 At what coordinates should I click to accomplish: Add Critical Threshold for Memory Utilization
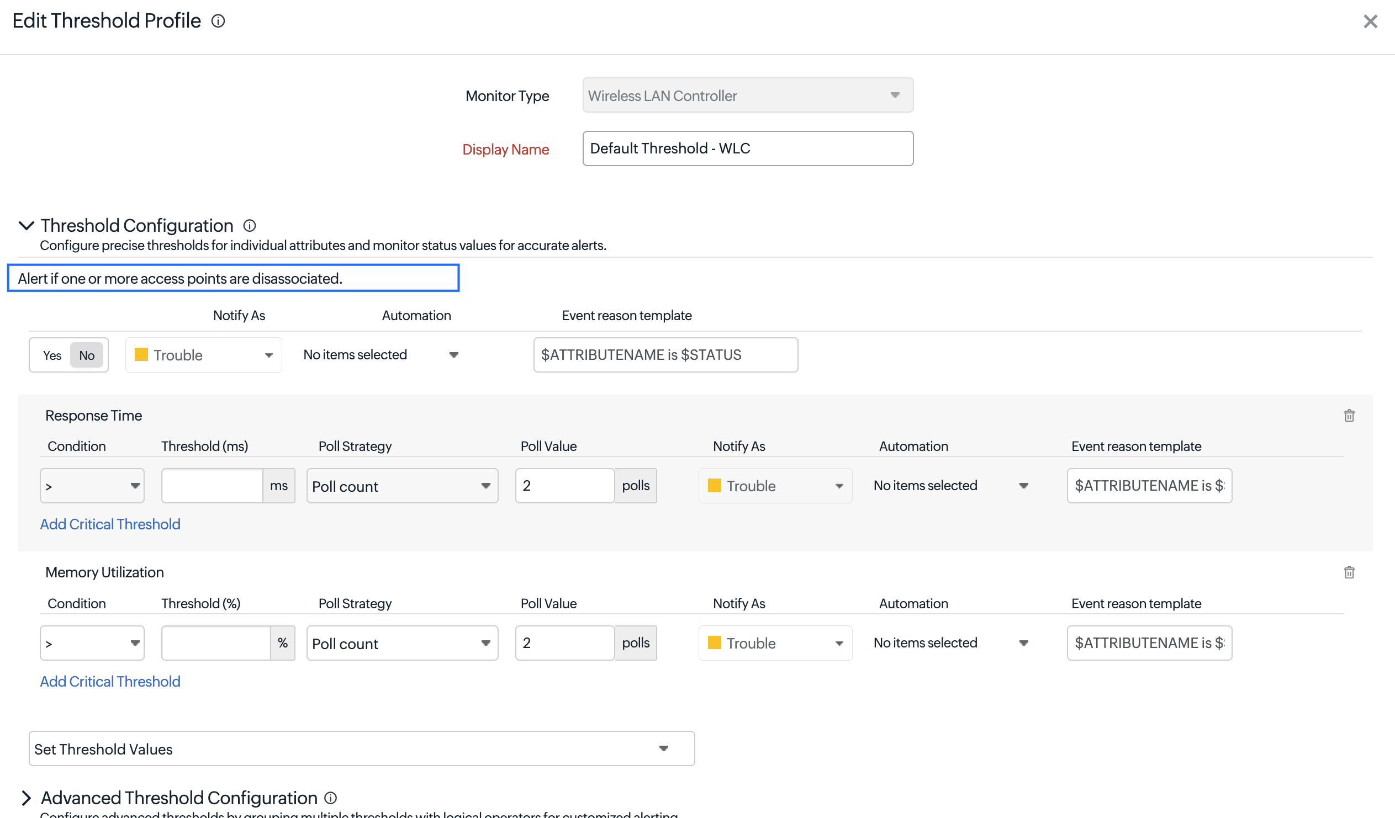(x=110, y=681)
